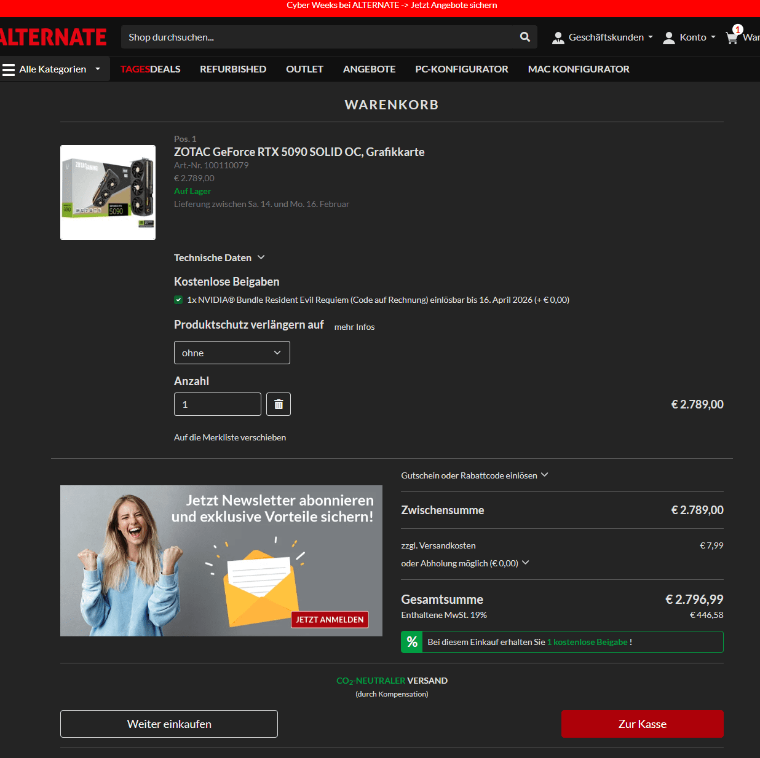Expand Gutschein oder Rabattcode einlösen

(475, 475)
